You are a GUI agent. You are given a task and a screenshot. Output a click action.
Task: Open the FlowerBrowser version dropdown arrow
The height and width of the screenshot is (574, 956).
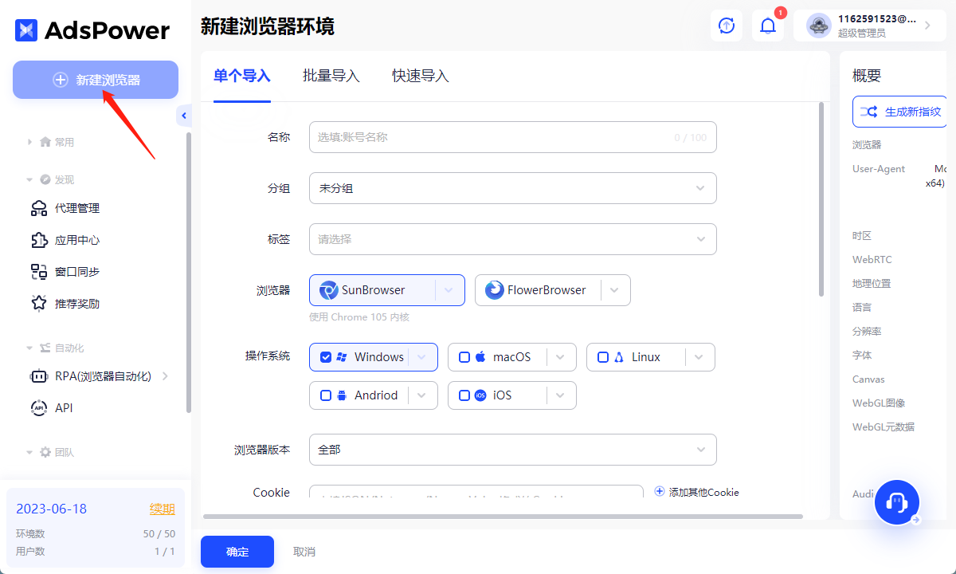[615, 290]
